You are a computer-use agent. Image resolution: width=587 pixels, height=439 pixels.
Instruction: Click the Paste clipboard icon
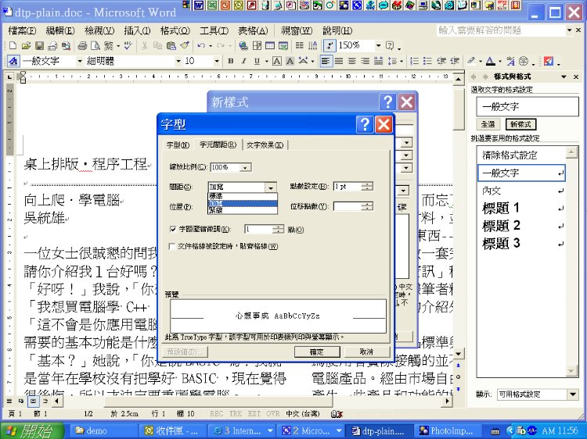click(171, 45)
